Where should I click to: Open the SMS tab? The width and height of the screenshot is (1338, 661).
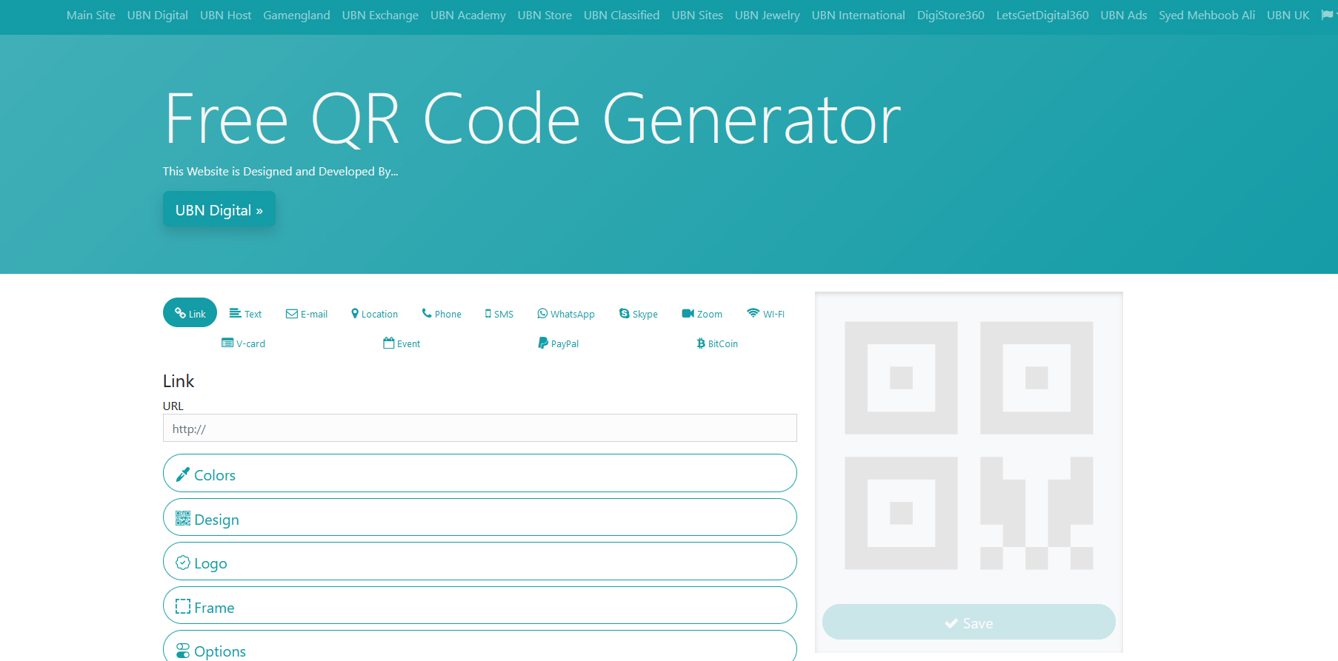(x=499, y=313)
